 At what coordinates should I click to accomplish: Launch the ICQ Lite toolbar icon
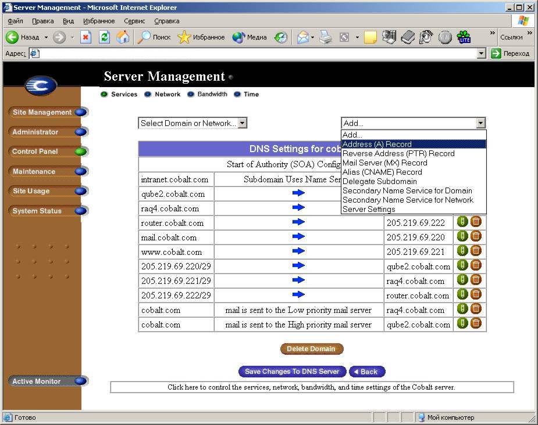pyautogui.click(x=464, y=37)
